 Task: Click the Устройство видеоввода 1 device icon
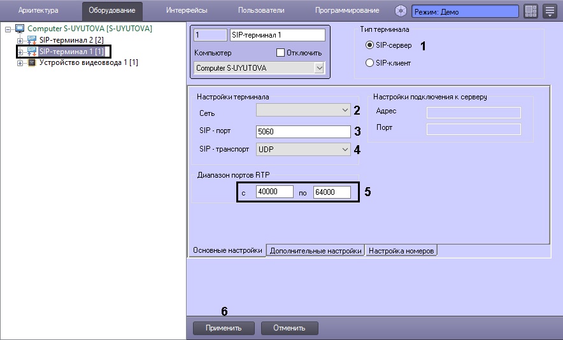click(31, 63)
